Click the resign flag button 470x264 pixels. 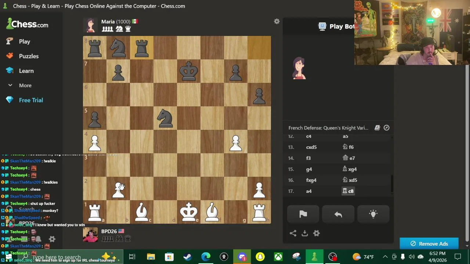tap(303, 214)
